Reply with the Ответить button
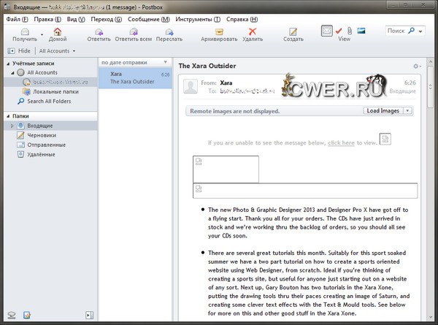This screenshot has height=325, width=438. [x=99, y=31]
